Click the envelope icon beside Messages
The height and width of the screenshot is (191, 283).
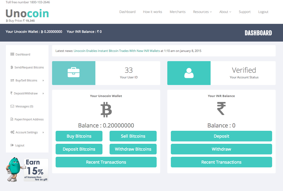pos(12,106)
